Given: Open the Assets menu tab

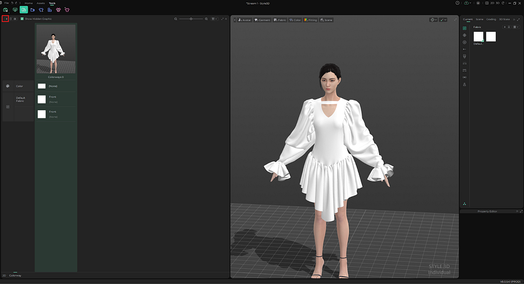Looking at the screenshot, I should (41, 3).
